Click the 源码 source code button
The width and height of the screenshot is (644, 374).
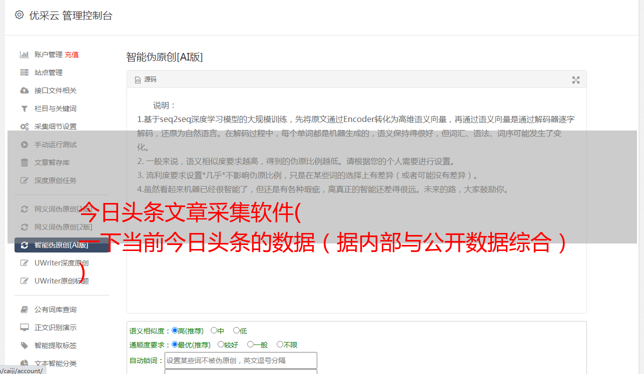[x=146, y=79]
